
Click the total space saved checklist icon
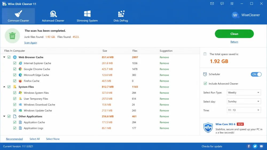[205, 54]
